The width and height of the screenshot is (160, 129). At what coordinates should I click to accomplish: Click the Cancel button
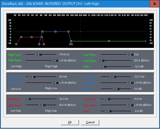pos(90,122)
